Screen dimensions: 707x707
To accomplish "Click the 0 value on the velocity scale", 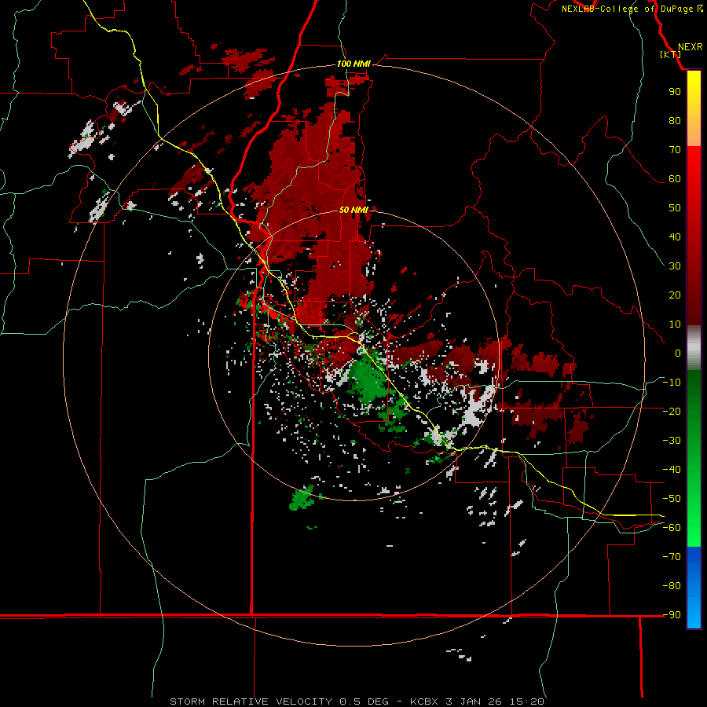I will [x=678, y=353].
